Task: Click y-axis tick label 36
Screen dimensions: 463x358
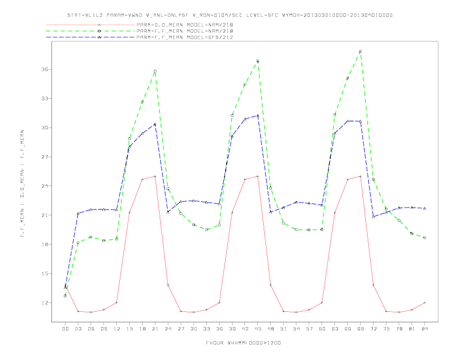Action: pos(45,70)
